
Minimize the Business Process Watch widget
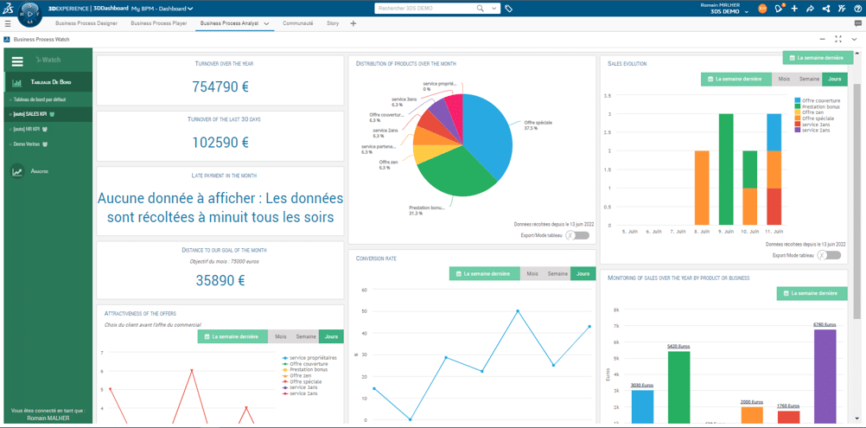pyautogui.click(x=823, y=39)
